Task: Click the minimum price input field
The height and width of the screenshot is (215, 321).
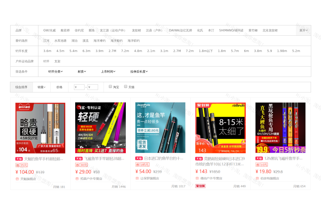Action: [x=79, y=87]
